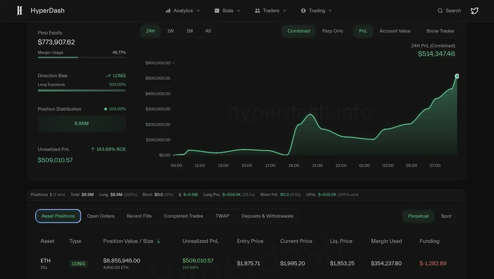
Task: Click the Unrealized PnL $509,010.57 in left panel
Action: pos(55,160)
